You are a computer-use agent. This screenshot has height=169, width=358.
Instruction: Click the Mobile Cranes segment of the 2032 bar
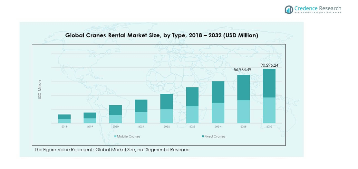(x=269, y=110)
